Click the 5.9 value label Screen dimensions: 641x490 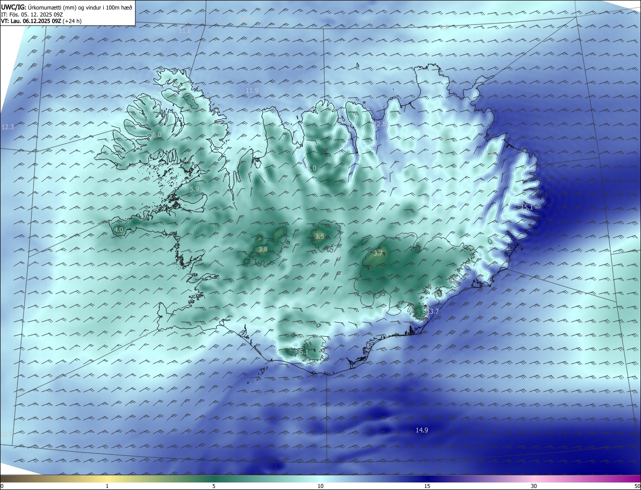pyautogui.click(x=195, y=189)
